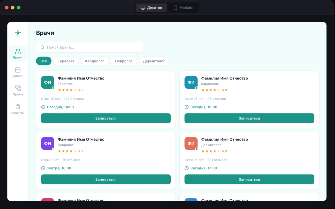335x209 pixels.
Task: Click the doctor name on the Стаж 15 лет card
Action: (x=224, y=139)
